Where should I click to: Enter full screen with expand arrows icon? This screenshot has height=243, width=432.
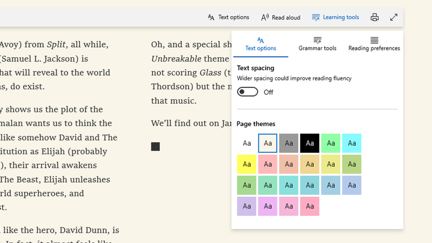click(394, 17)
